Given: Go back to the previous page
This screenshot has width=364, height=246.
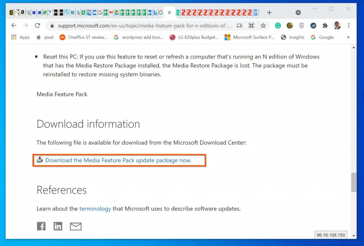Looking at the screenshot, I should coord(14,26).
